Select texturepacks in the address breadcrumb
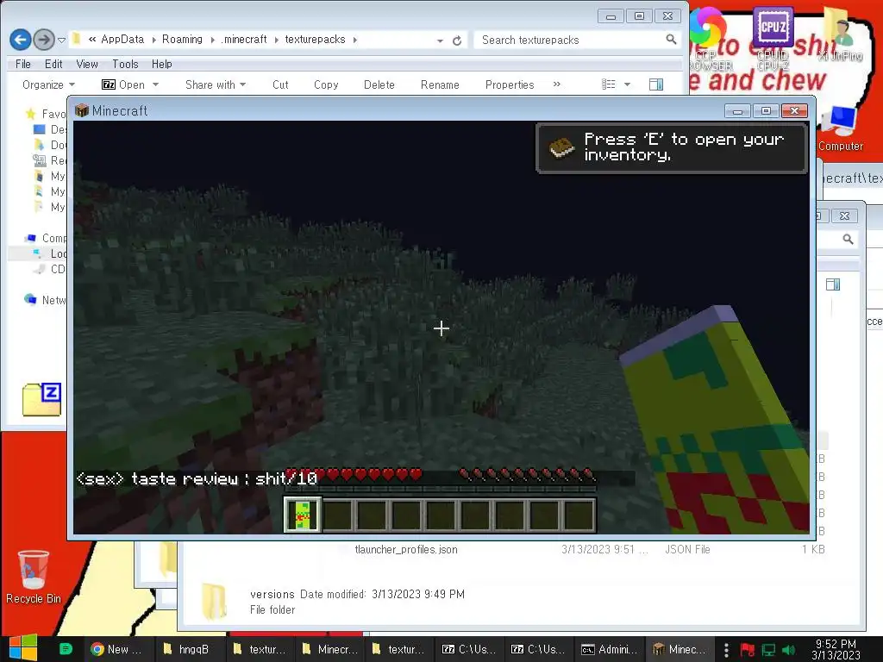Viewport: 883px width, 662px height. (315, 40)
